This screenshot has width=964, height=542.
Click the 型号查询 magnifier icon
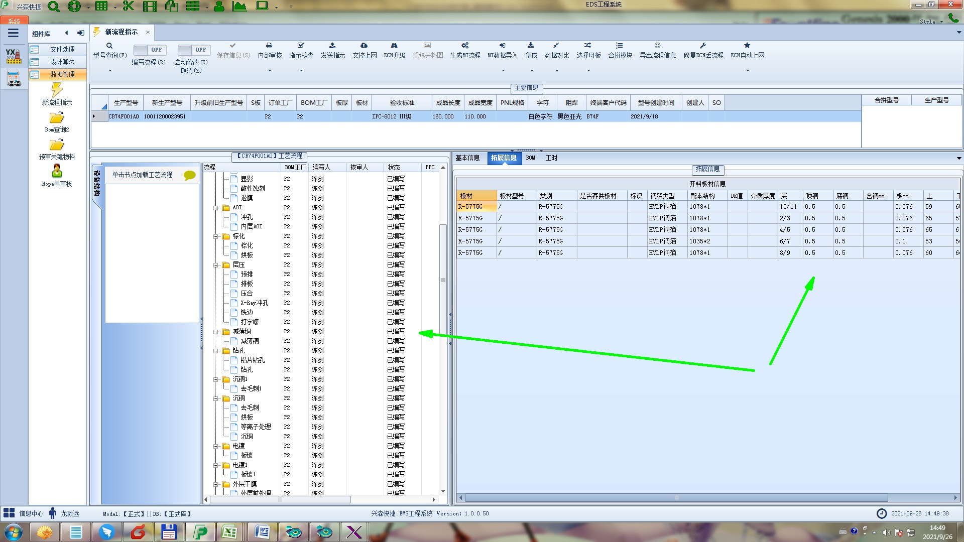tap(109, 46)
